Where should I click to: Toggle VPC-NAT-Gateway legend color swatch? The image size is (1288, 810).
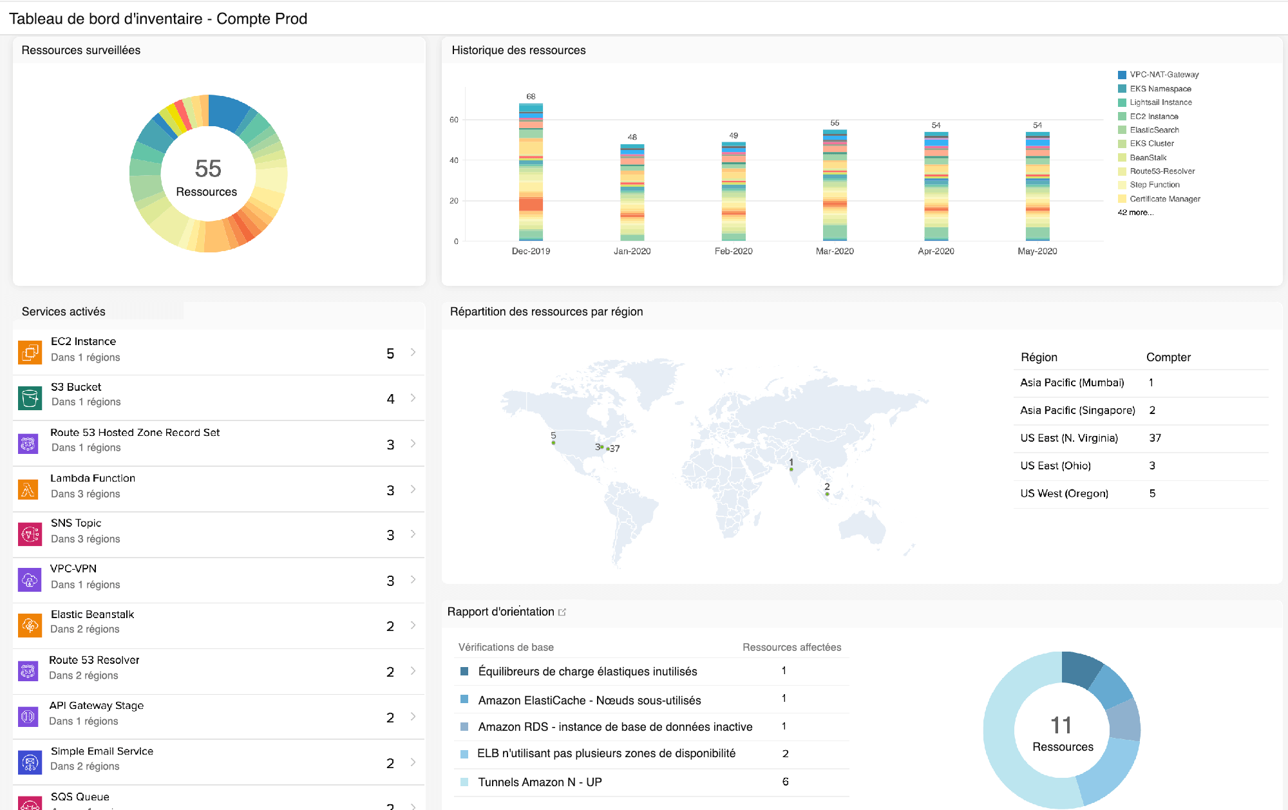[x=1122, y=75]
